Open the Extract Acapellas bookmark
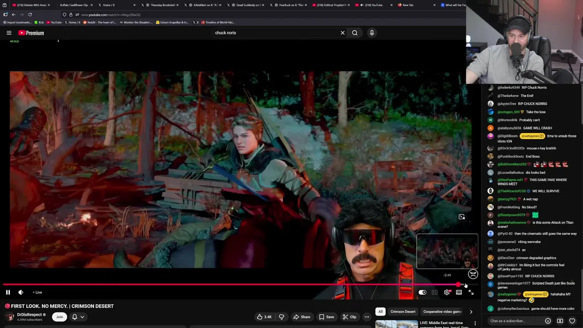Viewport: 583px width, 328px height. click(172, 22)
